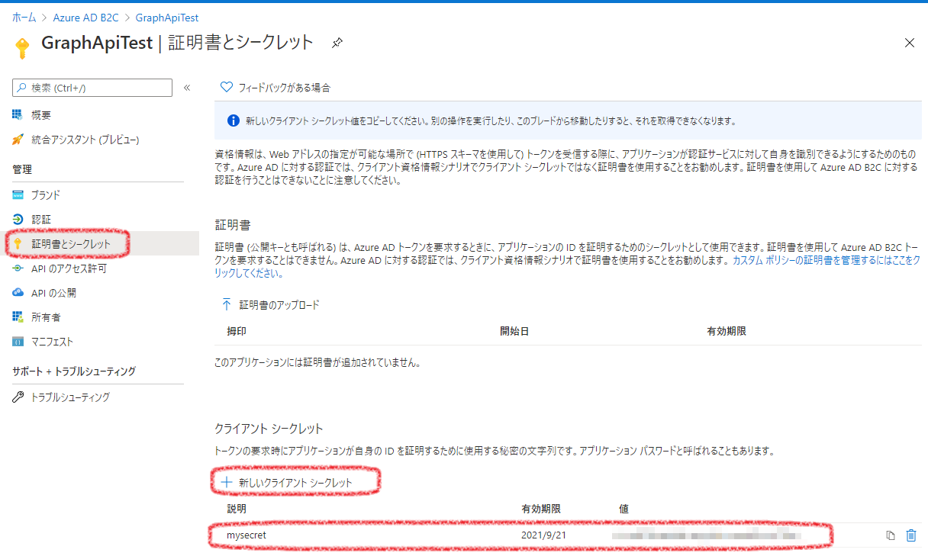Click the ブランド icon in sidebar
This screenshot has height=556, width=928.
[18, 195]
